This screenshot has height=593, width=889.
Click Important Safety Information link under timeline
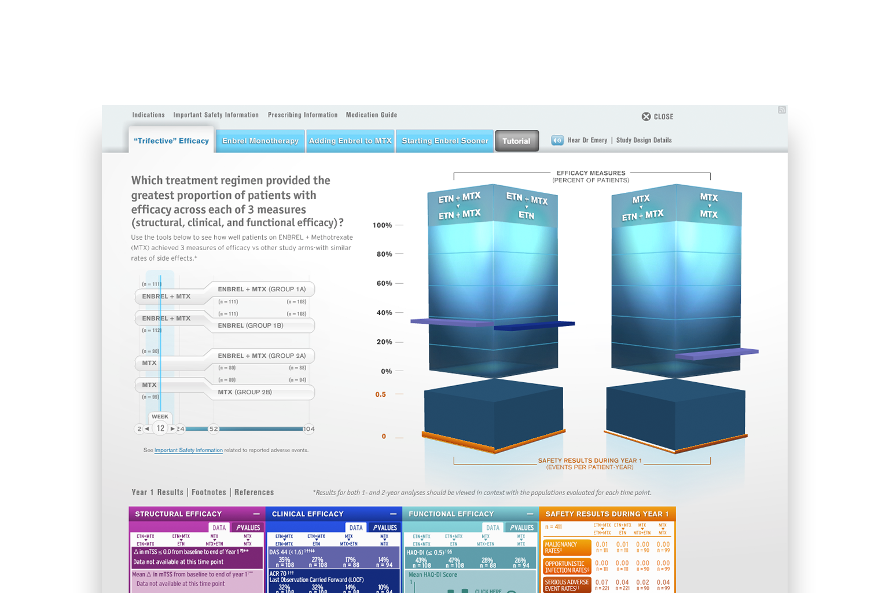pyautogui.click(x=189, y=450)
